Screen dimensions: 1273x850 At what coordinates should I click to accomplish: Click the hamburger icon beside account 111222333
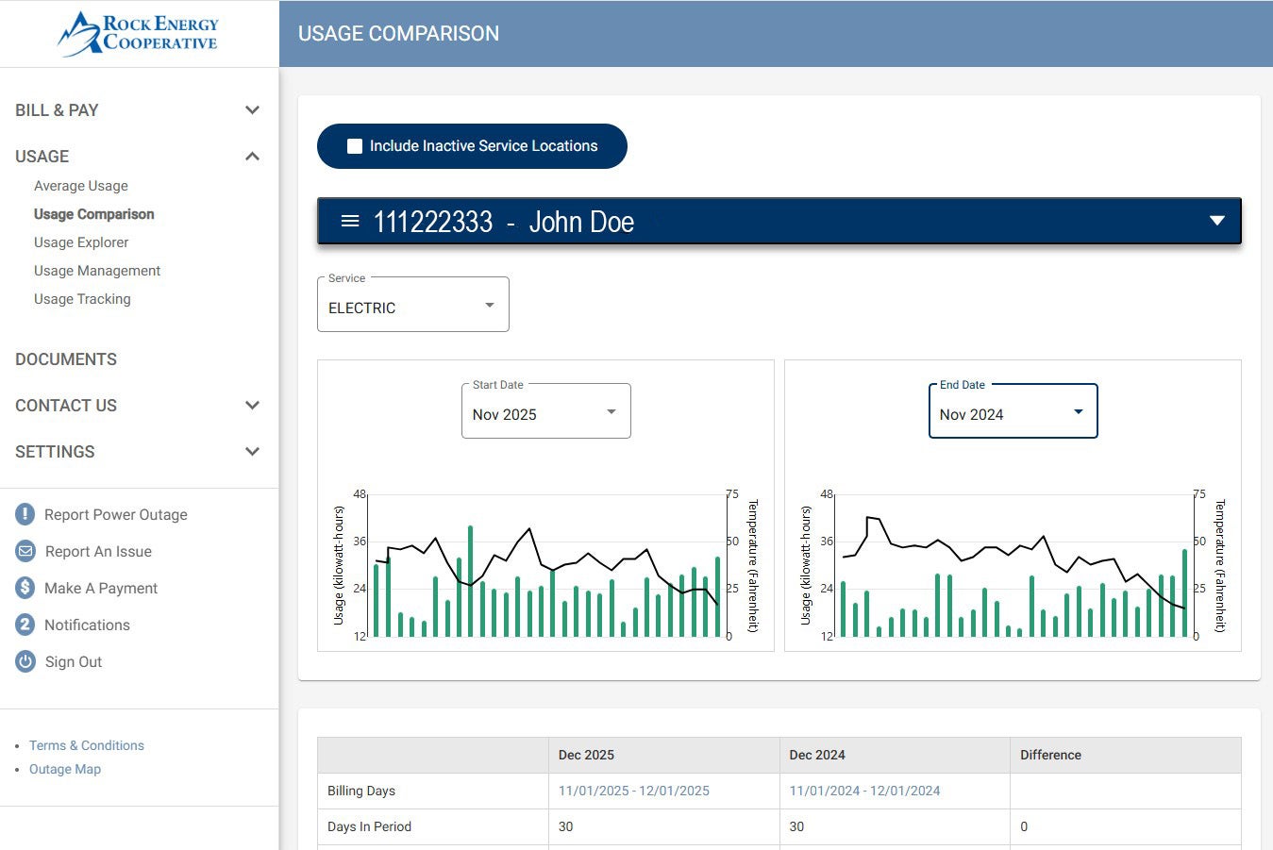point(350,221)
